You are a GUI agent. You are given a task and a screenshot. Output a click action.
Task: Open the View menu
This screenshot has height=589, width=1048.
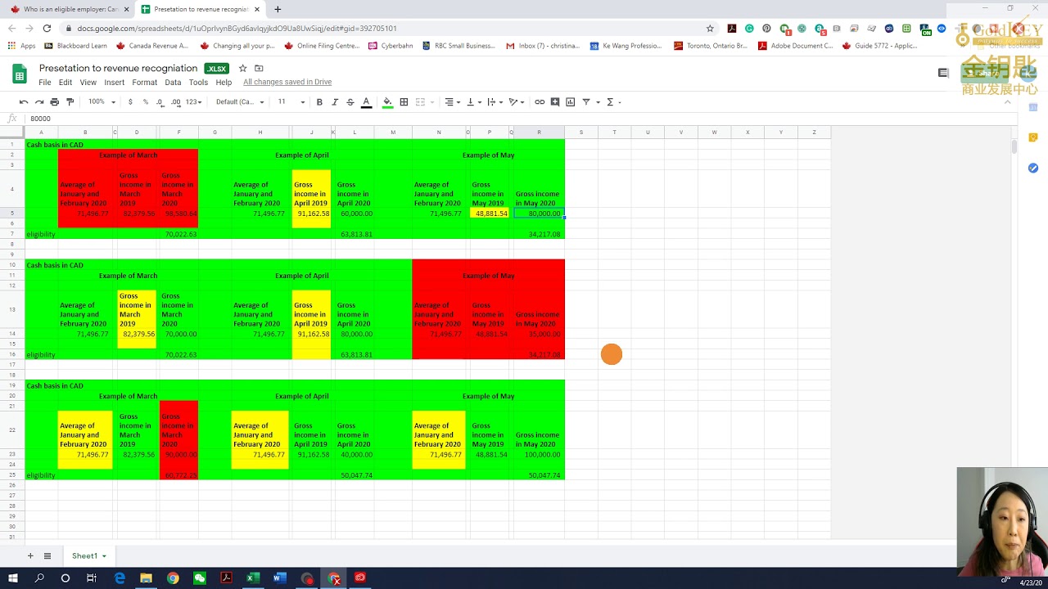click(88, 83)
